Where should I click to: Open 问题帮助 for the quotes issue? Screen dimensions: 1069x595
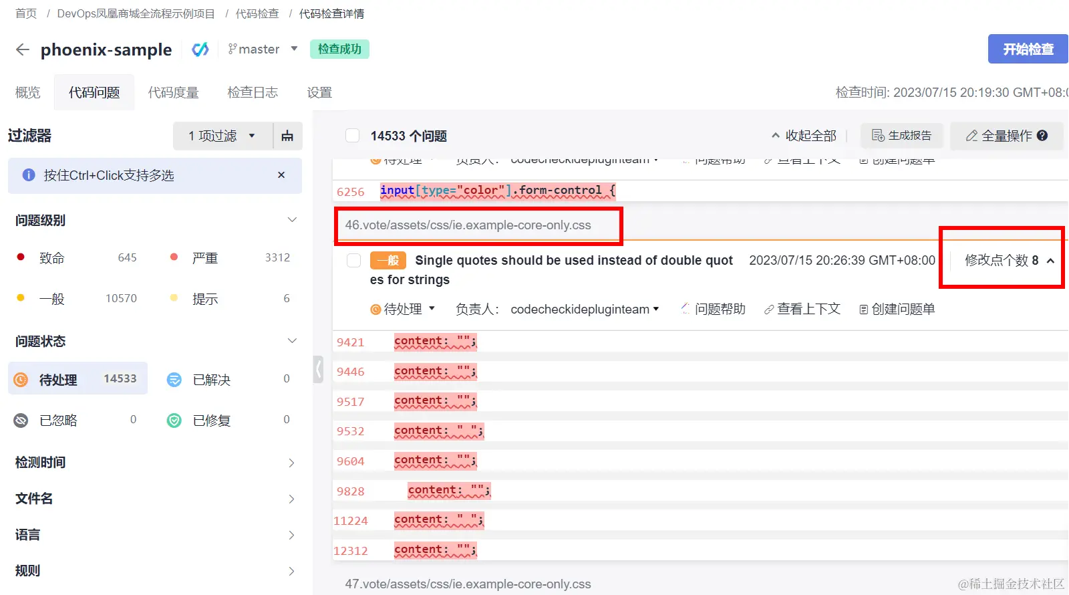[713, 310]
